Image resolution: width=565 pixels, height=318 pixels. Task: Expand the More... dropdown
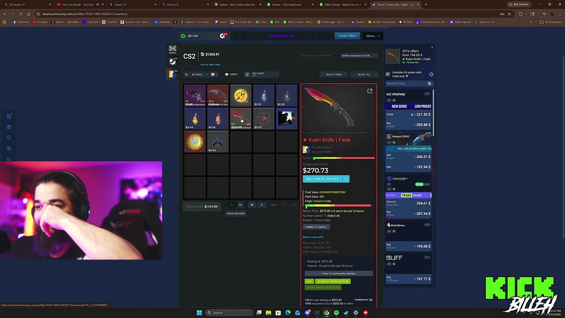(x=372, y=36)
